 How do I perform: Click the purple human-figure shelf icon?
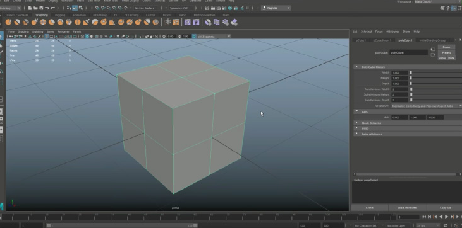196,22
